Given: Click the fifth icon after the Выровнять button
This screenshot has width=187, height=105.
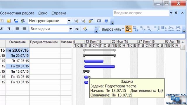Looking at the screenshot, I should click(x=157, y=29).
